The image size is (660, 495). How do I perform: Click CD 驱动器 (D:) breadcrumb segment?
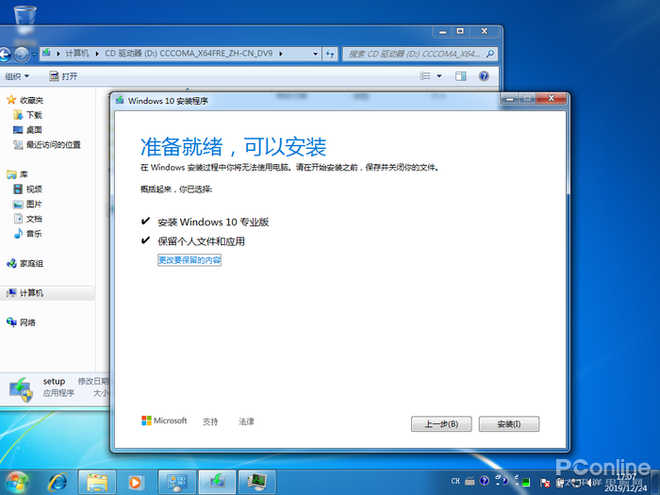pos(189,54)
